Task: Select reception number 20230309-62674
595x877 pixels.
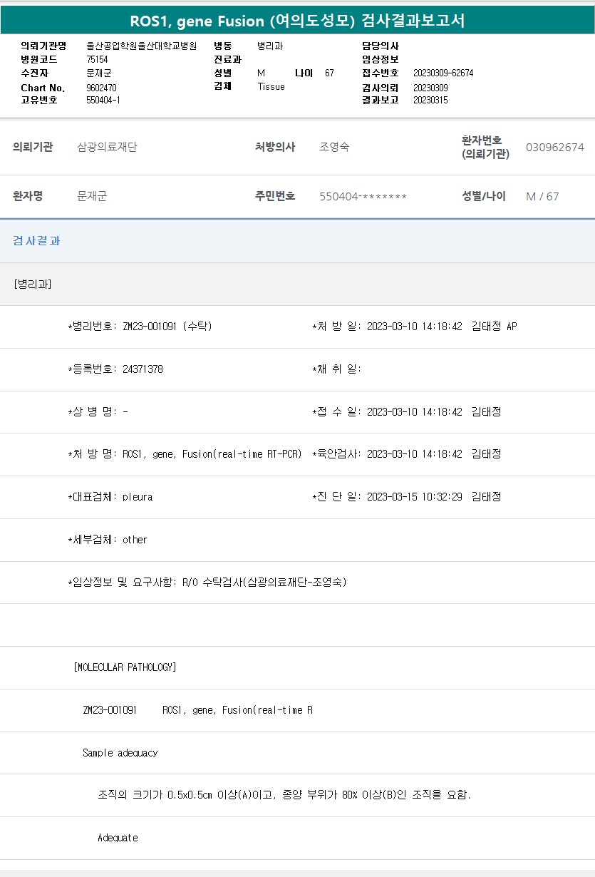Action: [x=443, y=73]
